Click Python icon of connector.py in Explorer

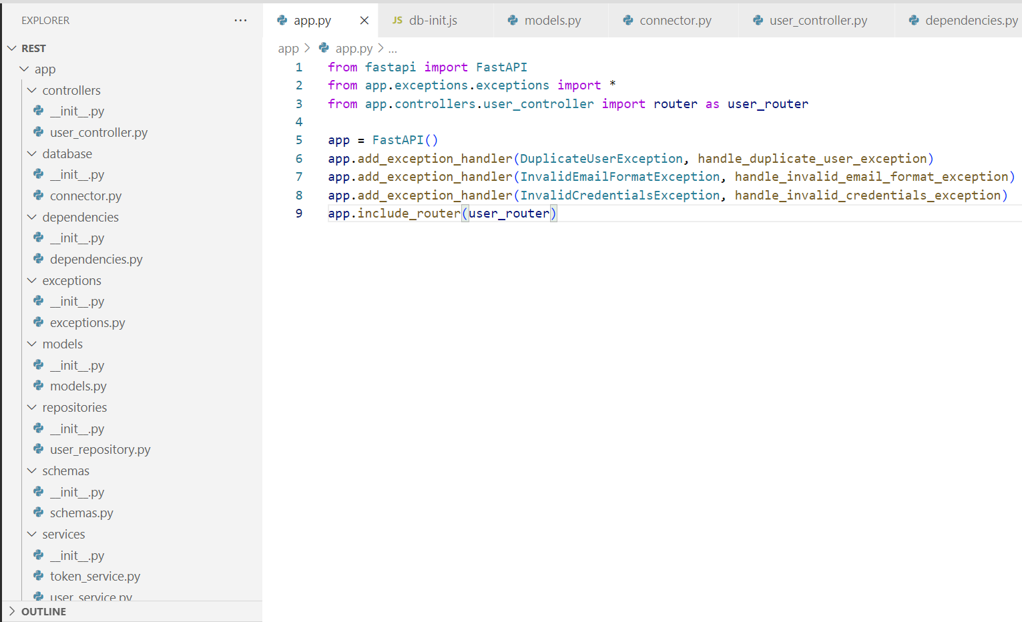pyautogui.click(x=39, y=196)
